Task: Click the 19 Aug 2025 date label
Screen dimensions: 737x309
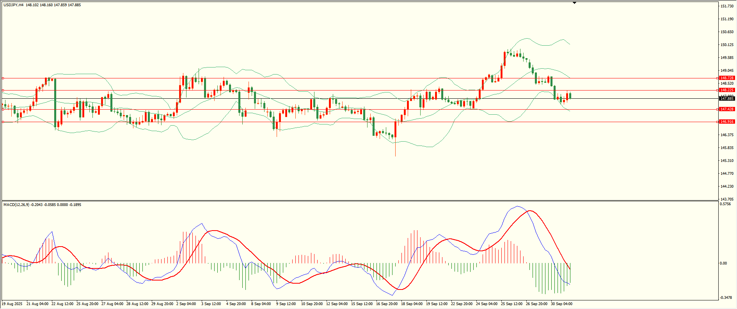Action: coord(12,304)
